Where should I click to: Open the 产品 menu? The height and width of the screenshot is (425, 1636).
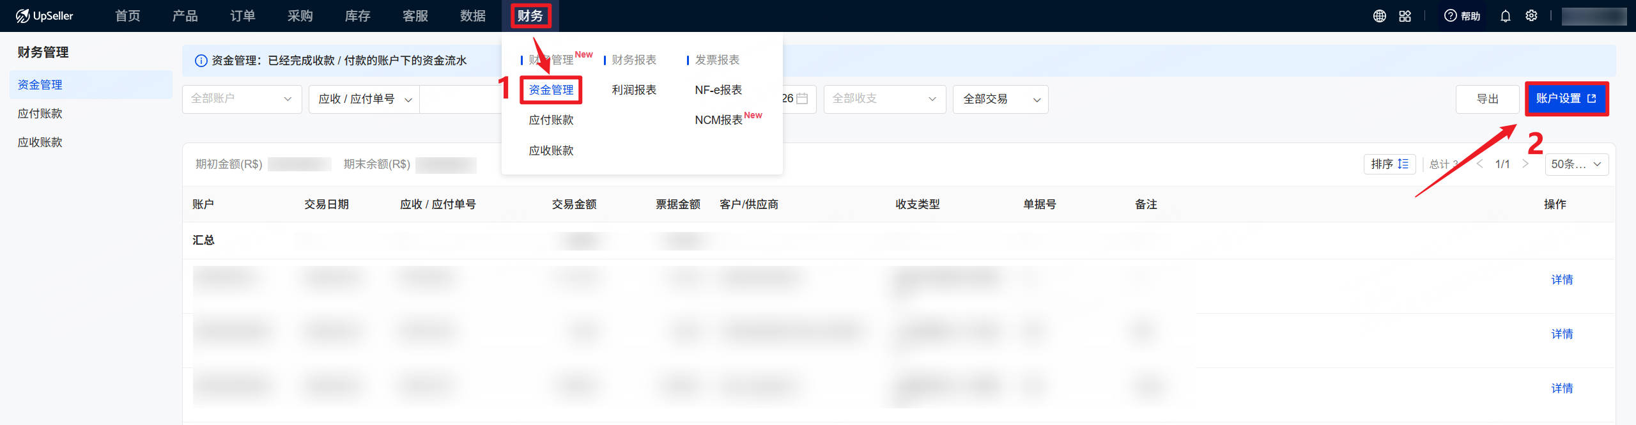185,16
